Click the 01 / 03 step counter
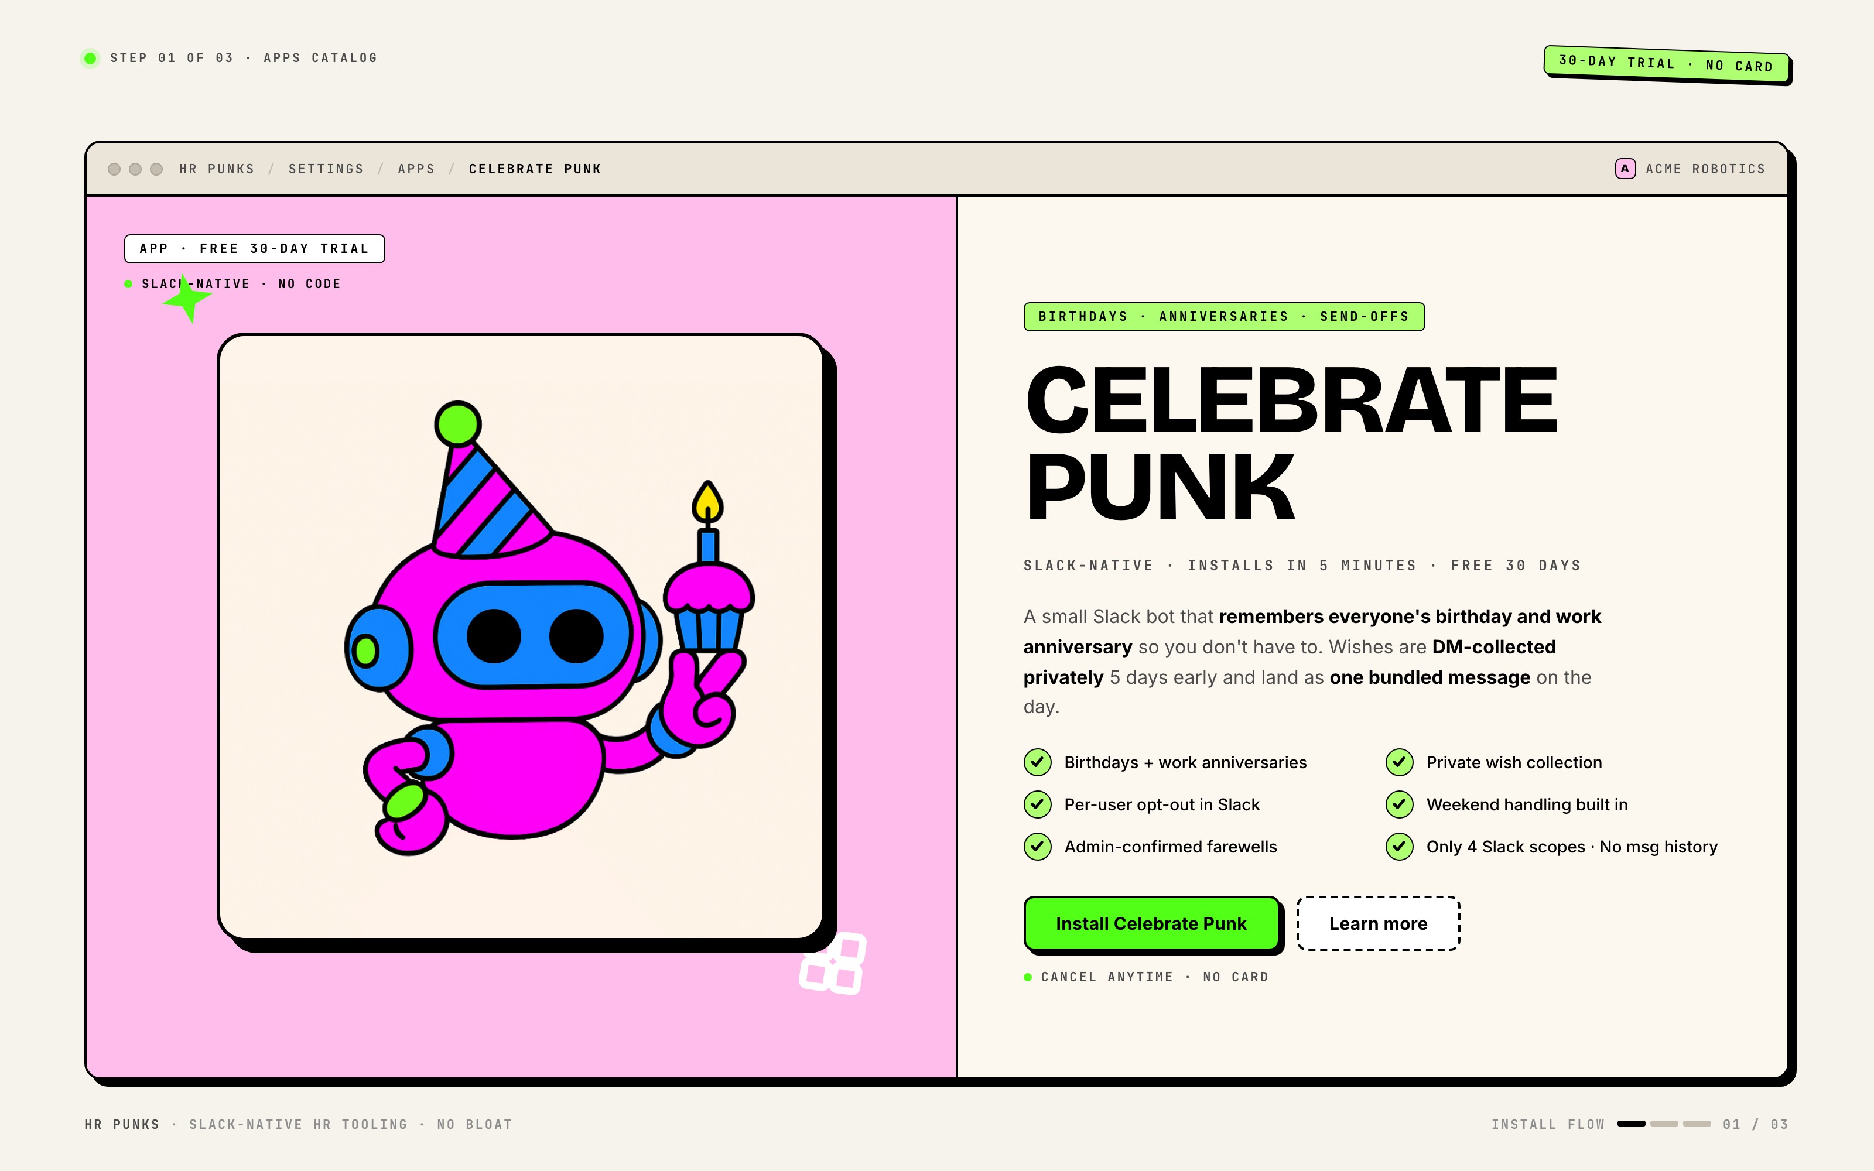 (x=1756, y=1125)
